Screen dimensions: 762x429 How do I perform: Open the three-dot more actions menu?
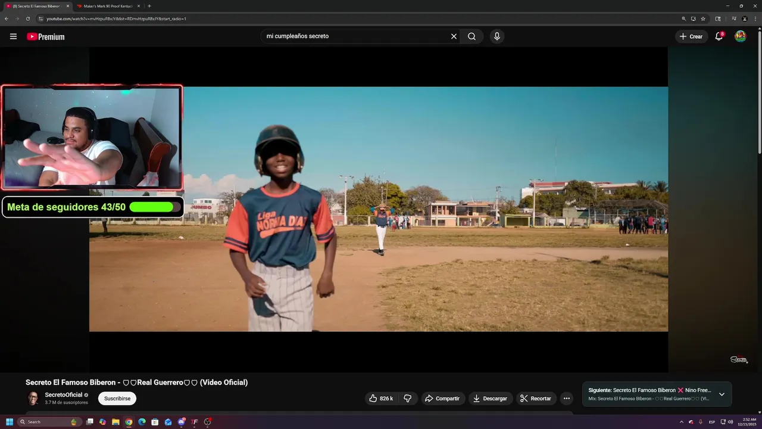567,398
